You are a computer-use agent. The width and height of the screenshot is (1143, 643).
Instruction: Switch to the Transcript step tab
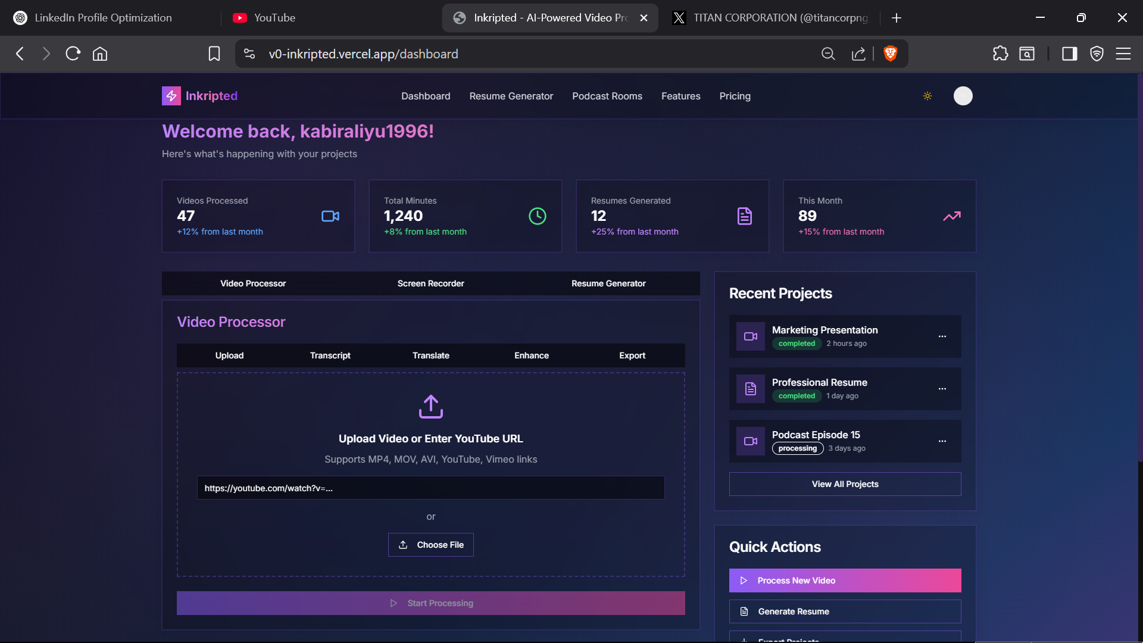pos(330,355)
